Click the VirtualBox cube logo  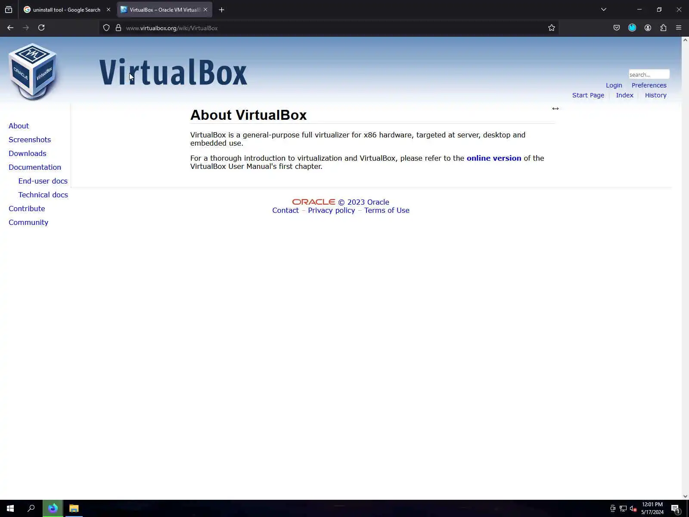[x=33, y=72]
